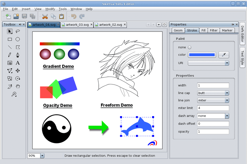Viewport: 247px width, 164px height.
Task: Click the Paste clipboard icon
Action: pos(61,16)
